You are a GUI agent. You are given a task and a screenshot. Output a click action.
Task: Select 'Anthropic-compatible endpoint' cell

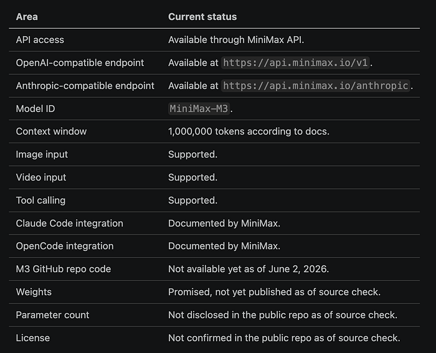pyautogui.click(x=85, y=86)
